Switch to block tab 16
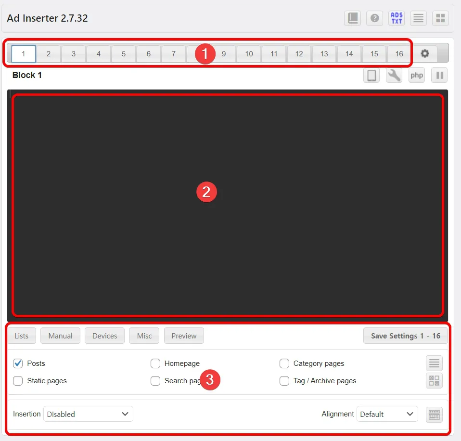 click(399, 54)
